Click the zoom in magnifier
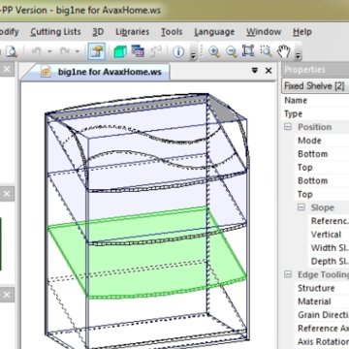This screenshot has height=349, width=349. pyautogui.click(x=214, y=51)
